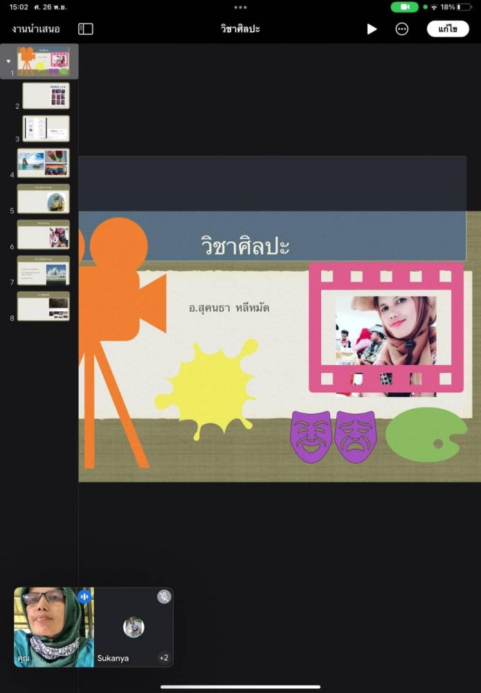The height and width of the screenshot is (693, 481).
Task: Open the More options ellipsis menu
Action: (x=401, y=29)
